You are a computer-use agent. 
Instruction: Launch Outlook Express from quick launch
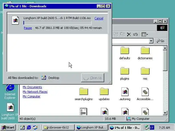35,127
